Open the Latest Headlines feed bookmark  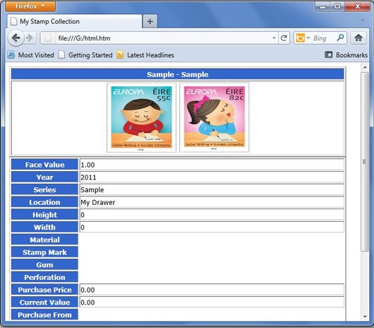click(x=145, y=55)
